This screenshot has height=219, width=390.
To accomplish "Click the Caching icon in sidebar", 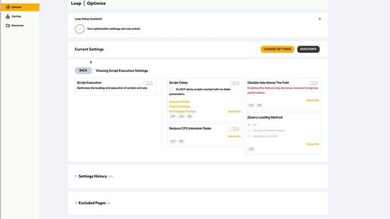I will click(x=8, y=16).
